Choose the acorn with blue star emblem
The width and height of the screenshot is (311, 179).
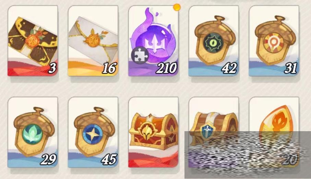[93, 132]
